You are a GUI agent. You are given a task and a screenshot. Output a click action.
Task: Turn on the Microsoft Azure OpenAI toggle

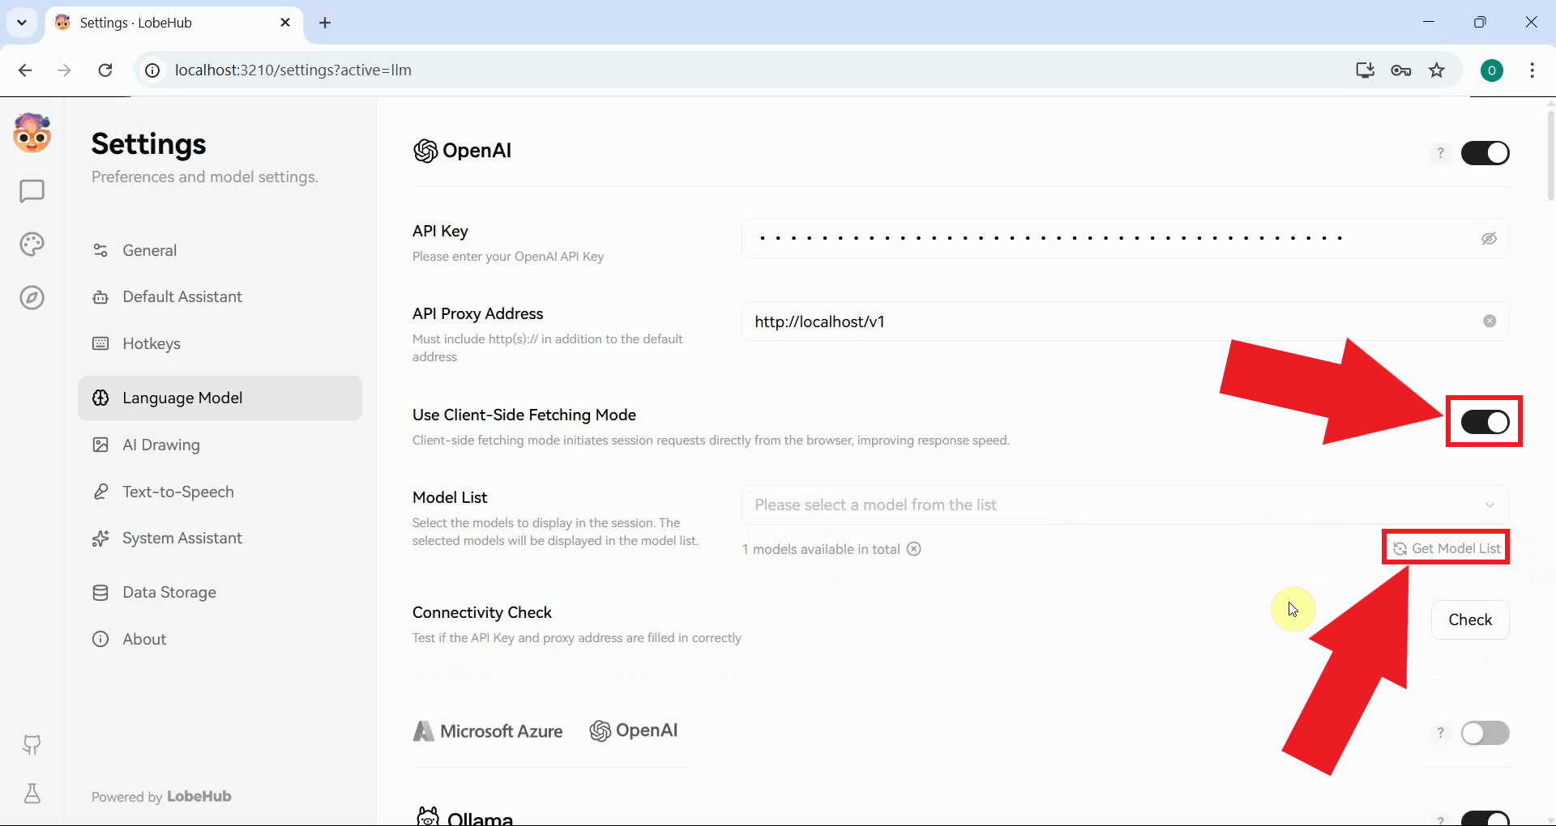coord(1485,733)
